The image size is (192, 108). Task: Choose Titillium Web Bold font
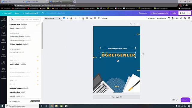pos(24,44)
